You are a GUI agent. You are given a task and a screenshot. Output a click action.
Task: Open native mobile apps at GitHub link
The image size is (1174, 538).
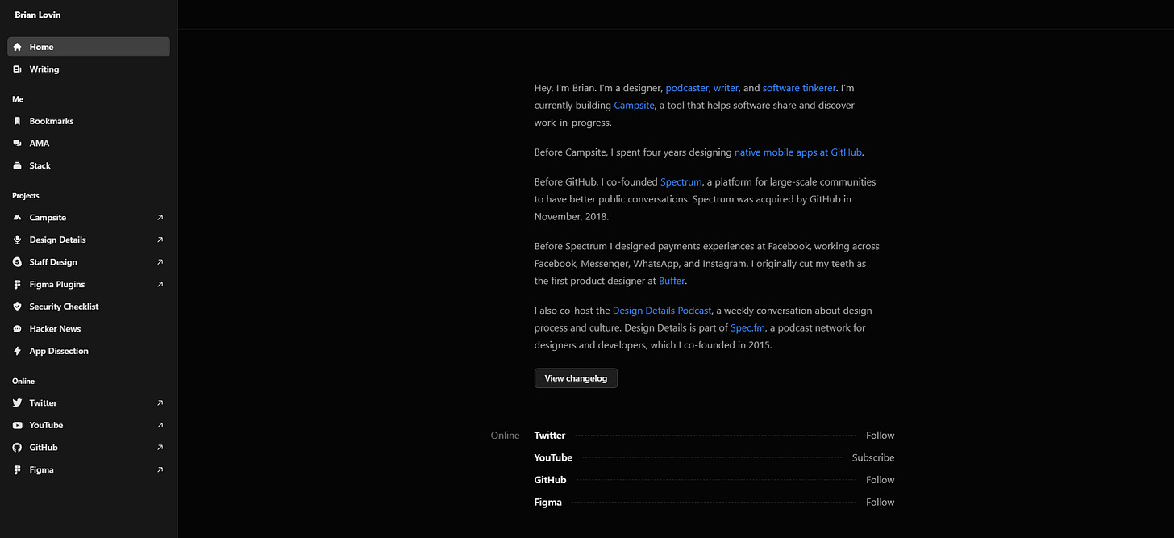[x=798, y=152]
